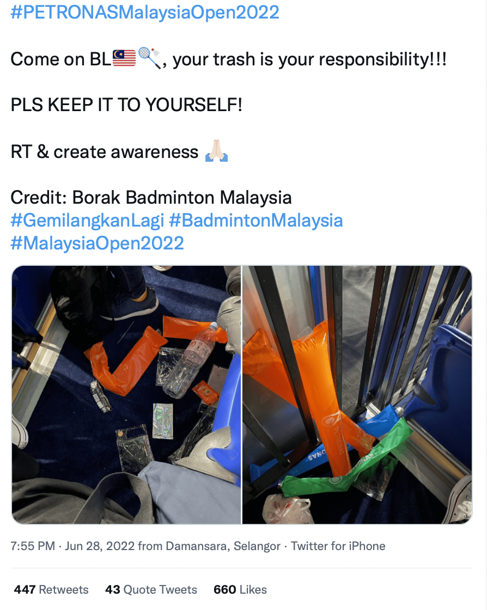
Task: Open the left trash photo thumbnail
Action: 126,395
